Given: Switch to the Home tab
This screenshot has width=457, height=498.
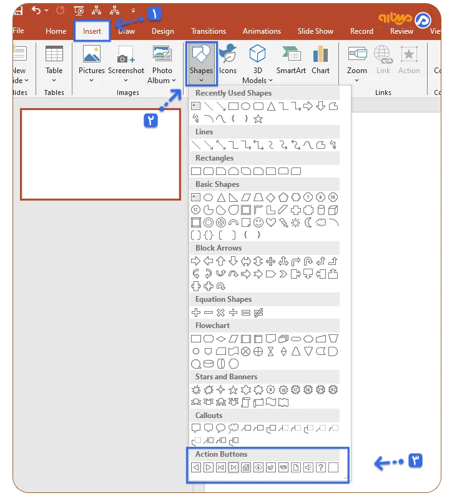Looking at the screenshot, I should tap(56, 31).
